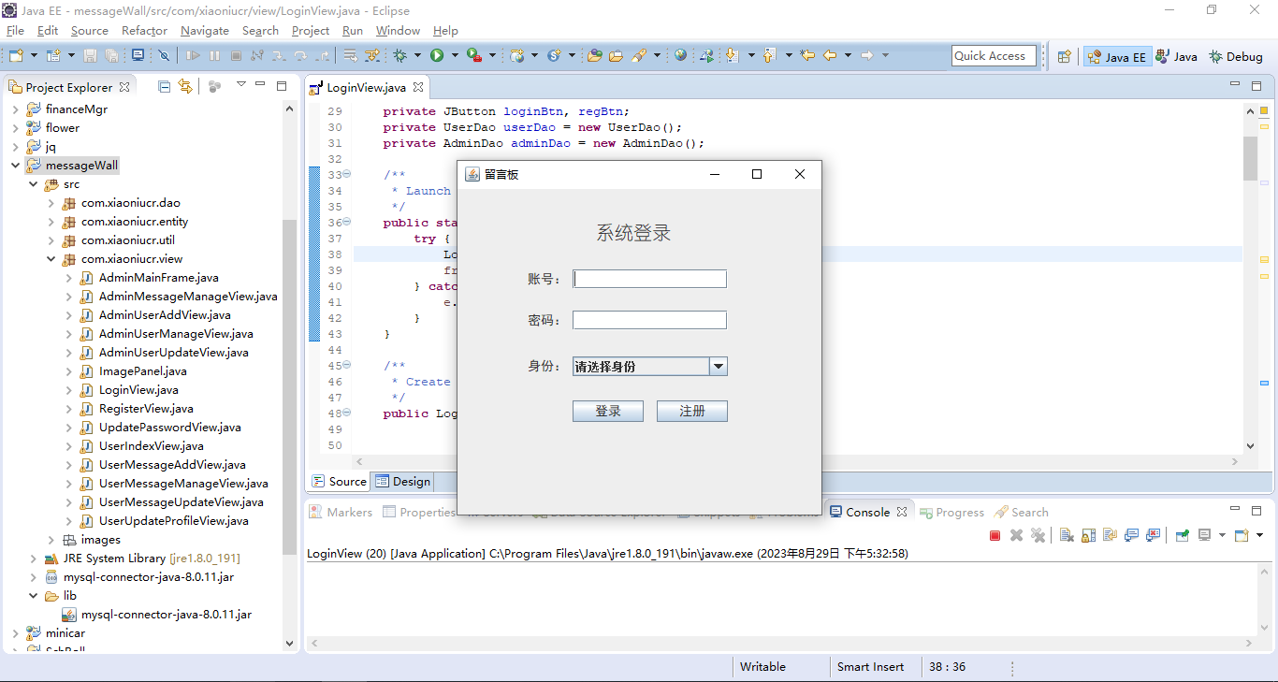Click the Skip All Breakpoints icon

click(164, 55)
